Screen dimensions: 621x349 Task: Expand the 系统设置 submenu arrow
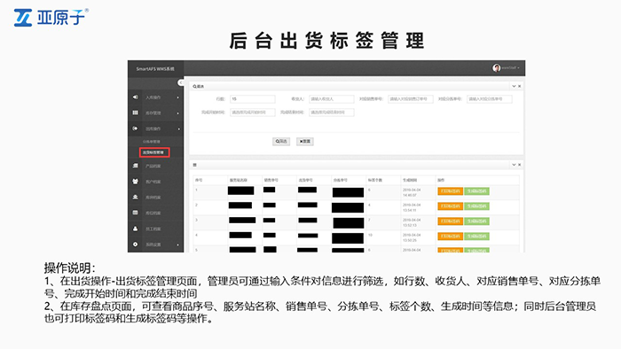tap(177, 245)
